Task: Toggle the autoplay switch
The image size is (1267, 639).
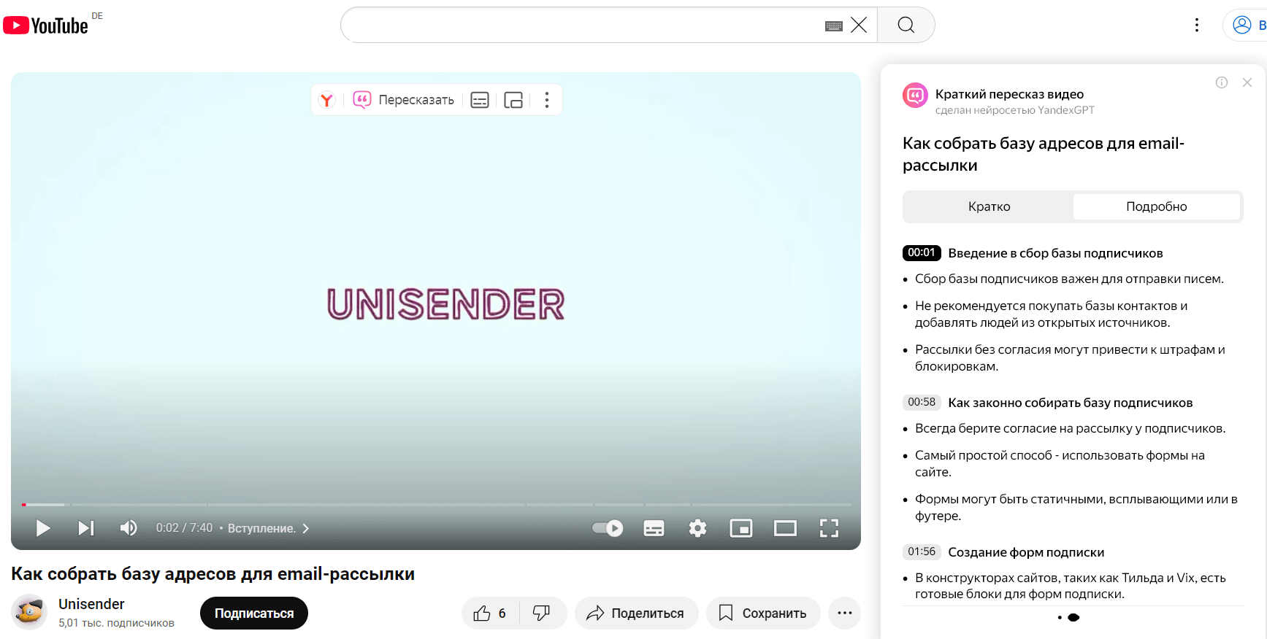Action: 608,527
